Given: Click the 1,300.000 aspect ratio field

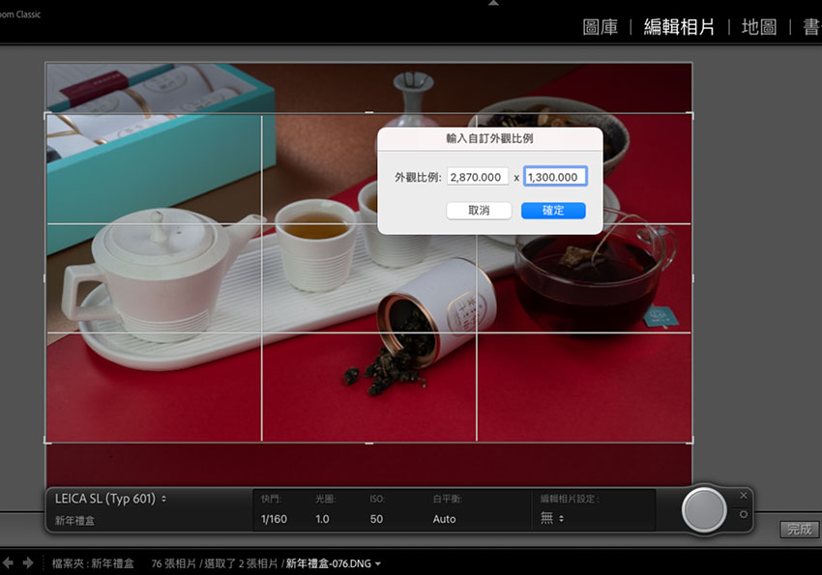Looking at the screenshot, I should pyautogui.click(x=555, y=177).
